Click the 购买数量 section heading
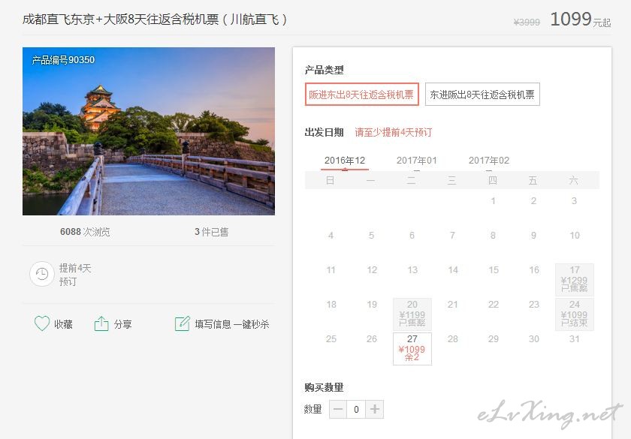The height and width of the screenshot is (439, 631). pyautogui.click(x=325, y=387)
